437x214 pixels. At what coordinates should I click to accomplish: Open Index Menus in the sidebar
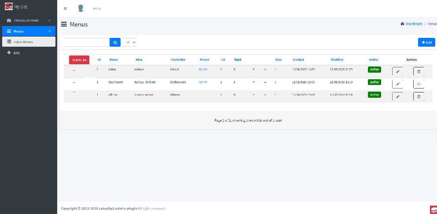(29, 42)
